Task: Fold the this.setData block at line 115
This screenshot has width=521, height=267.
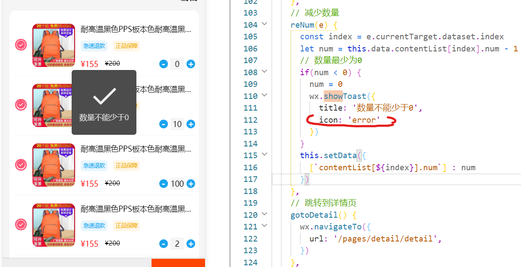Action: [265, 155]
